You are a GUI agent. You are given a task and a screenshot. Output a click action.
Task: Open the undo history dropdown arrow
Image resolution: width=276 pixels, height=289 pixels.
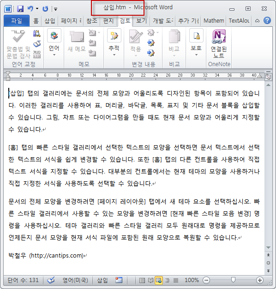pos(37,8)
